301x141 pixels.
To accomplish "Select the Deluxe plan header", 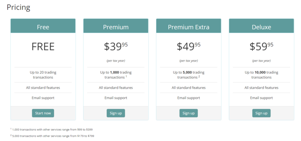I will [x=261, y=26].
